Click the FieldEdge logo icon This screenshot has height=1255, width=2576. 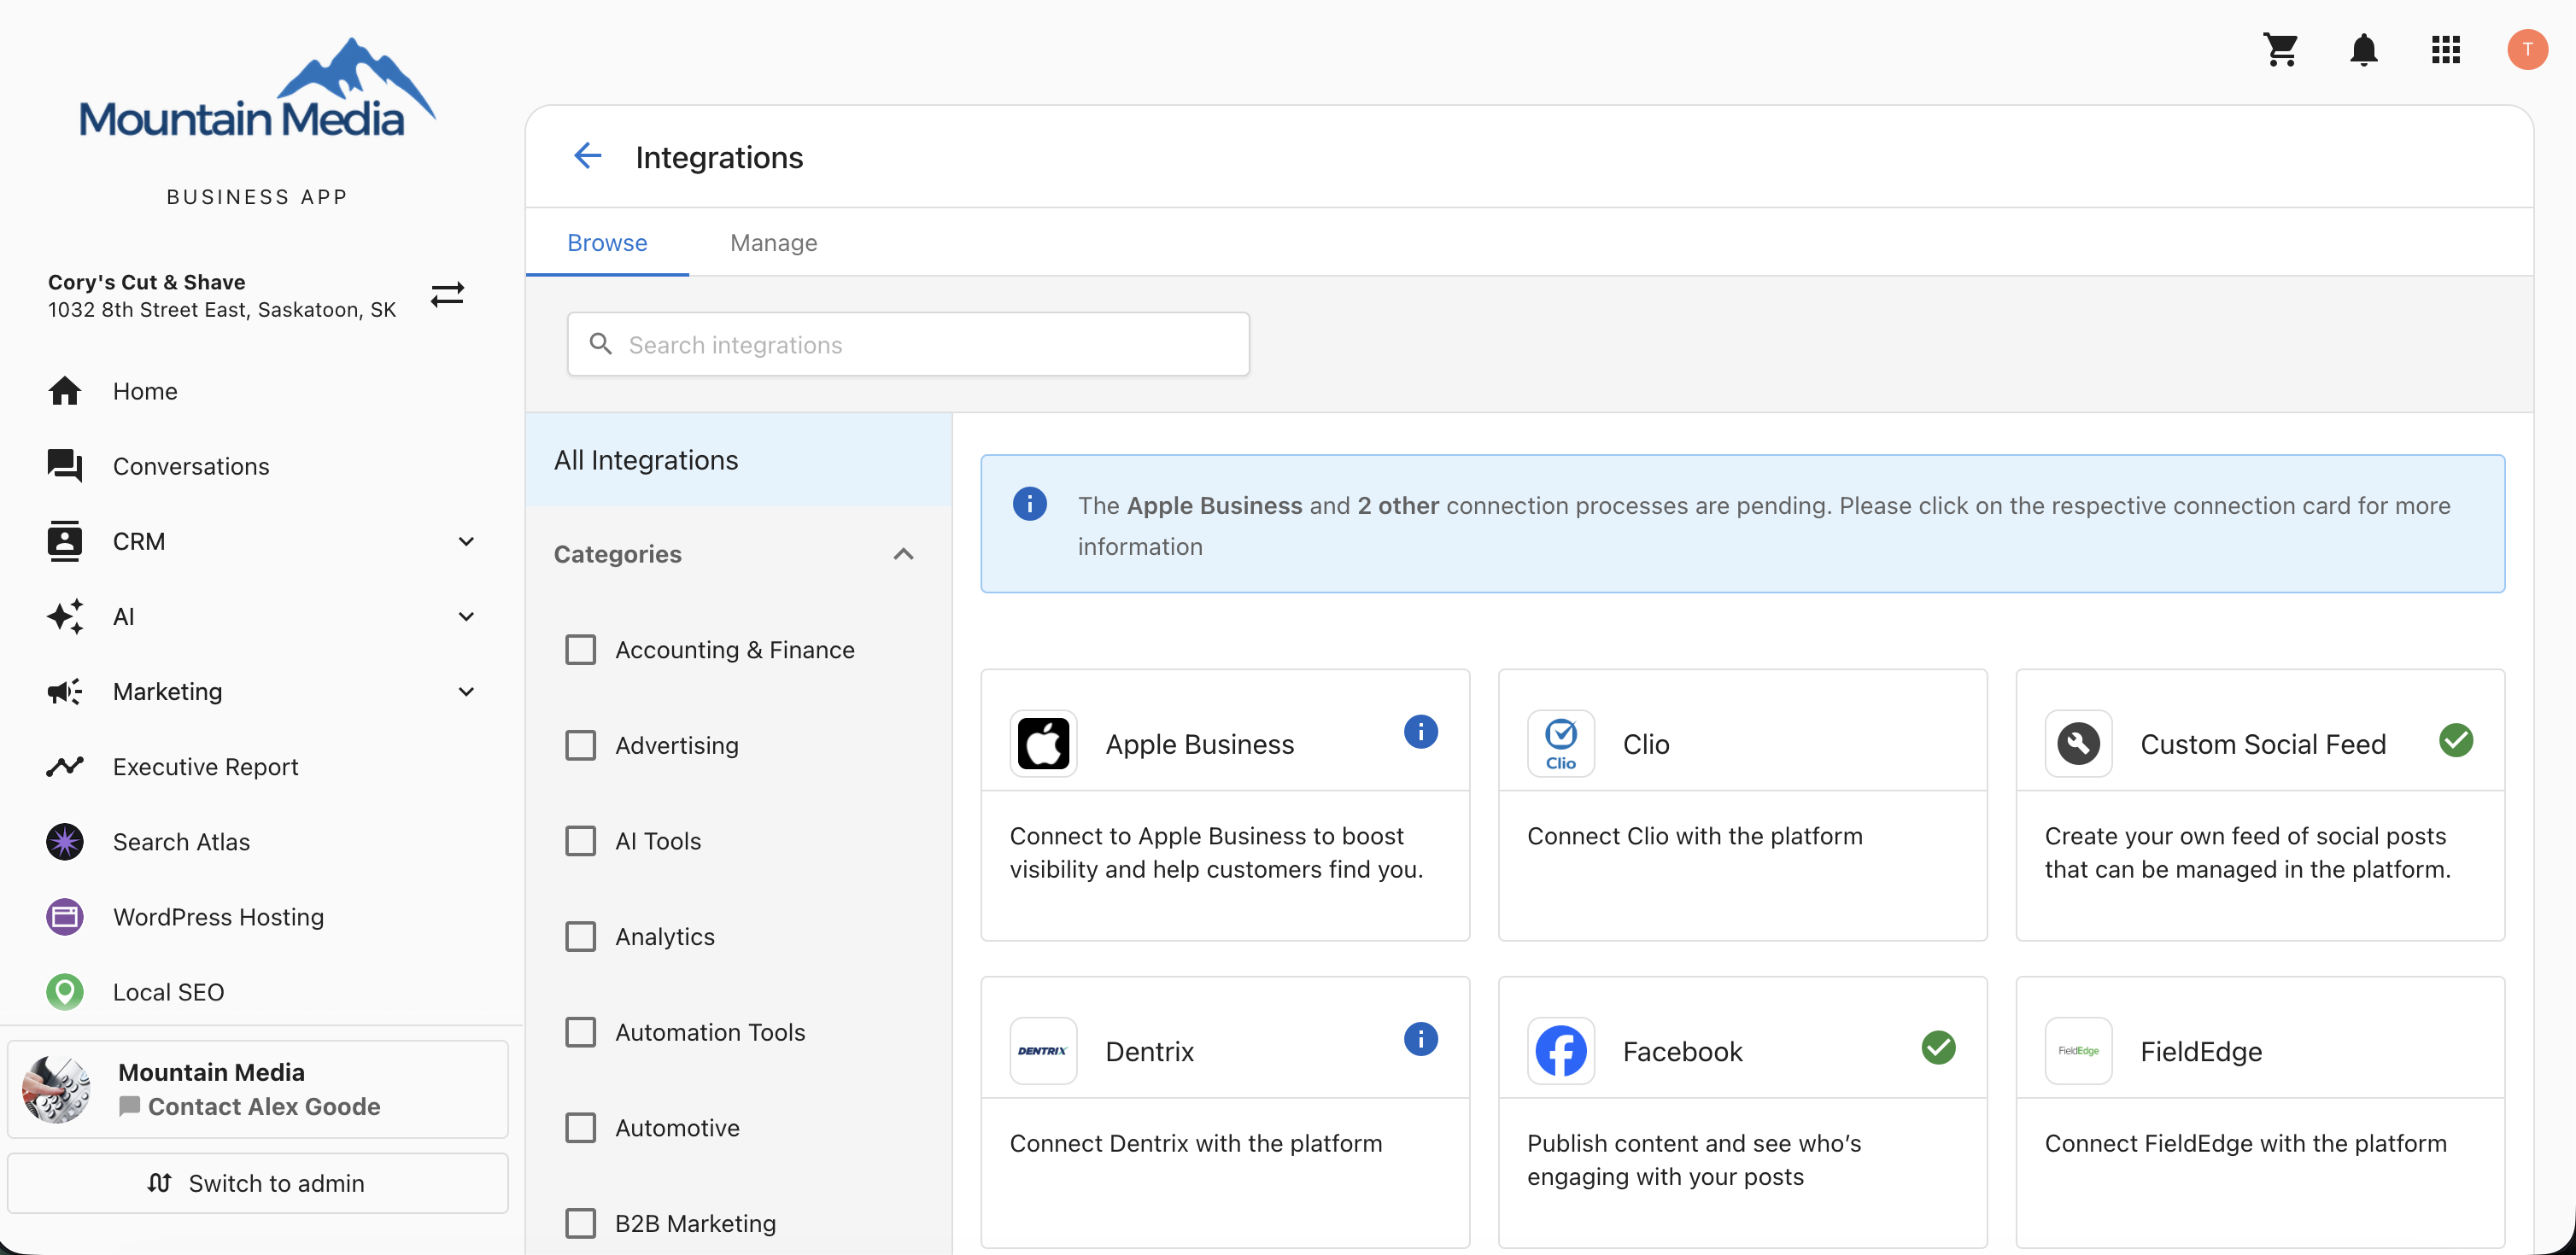(2078, 1051)
